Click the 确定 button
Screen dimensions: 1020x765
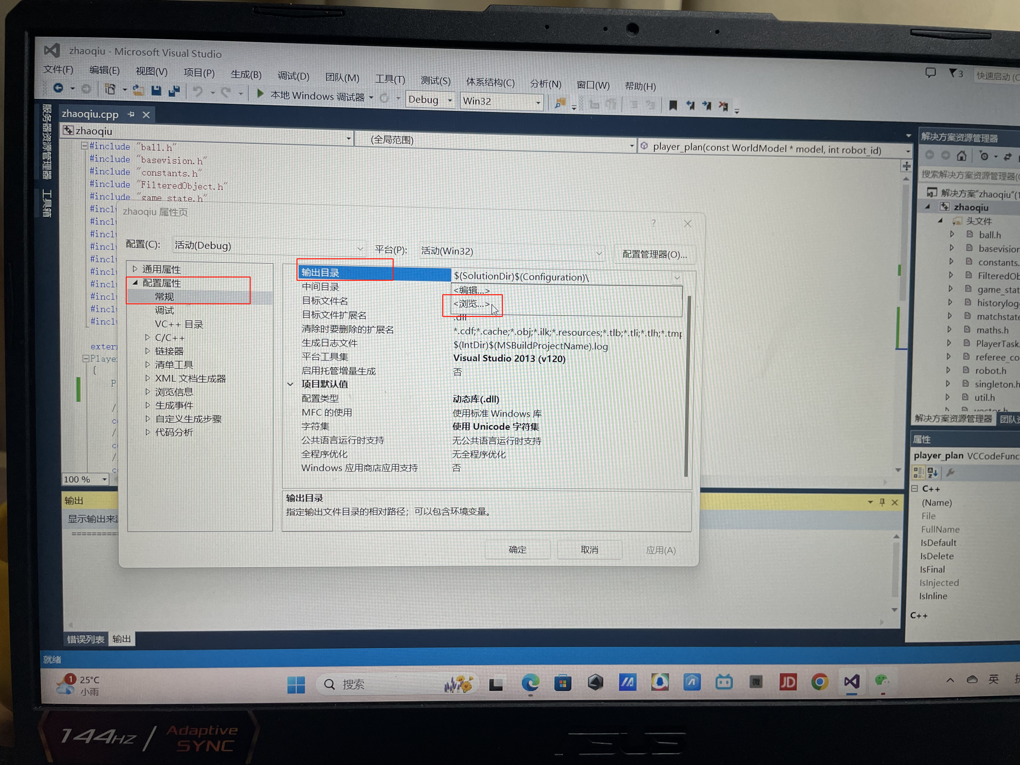pos(517,549)
